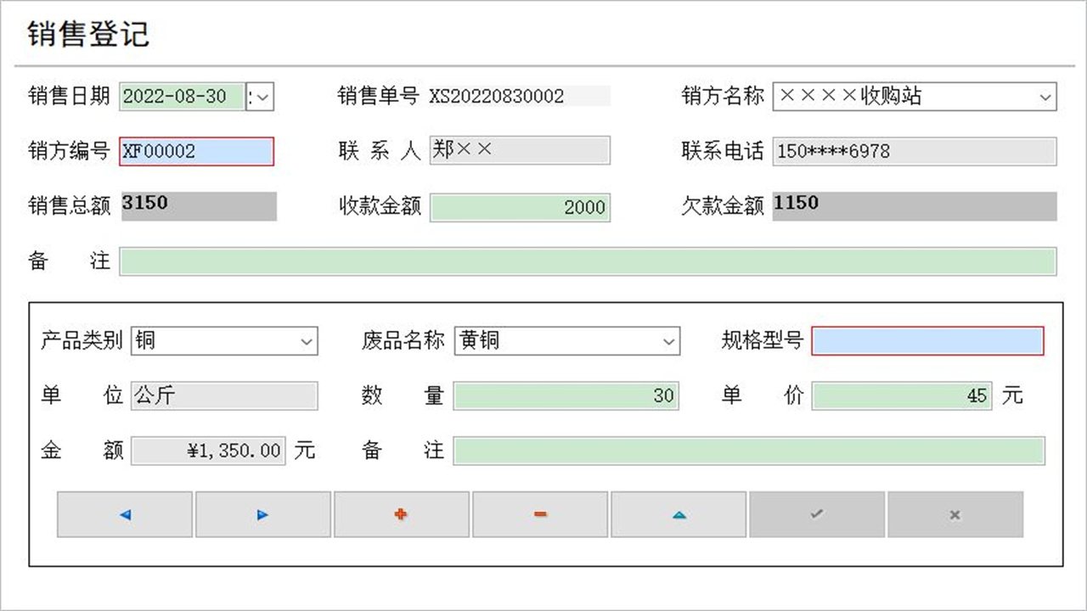Select the 数量 quantity field showing 30
Image resolution: width=1087 pixels, height=611 pixels.
[566, 395]
